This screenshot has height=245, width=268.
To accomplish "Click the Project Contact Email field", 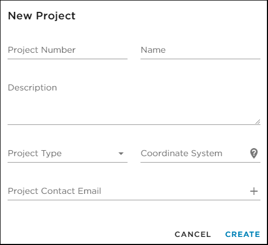I will point(128,191).
